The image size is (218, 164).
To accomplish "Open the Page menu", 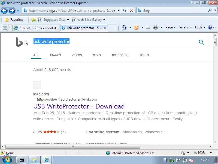I will click(x=171, y=27).
